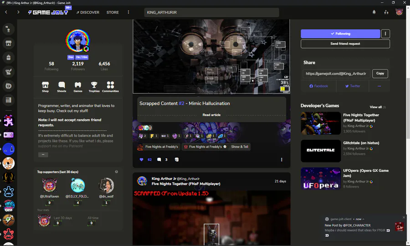
Task: Open @S1LLY_FOLD supporter avatar
Action: coord(77,185)
